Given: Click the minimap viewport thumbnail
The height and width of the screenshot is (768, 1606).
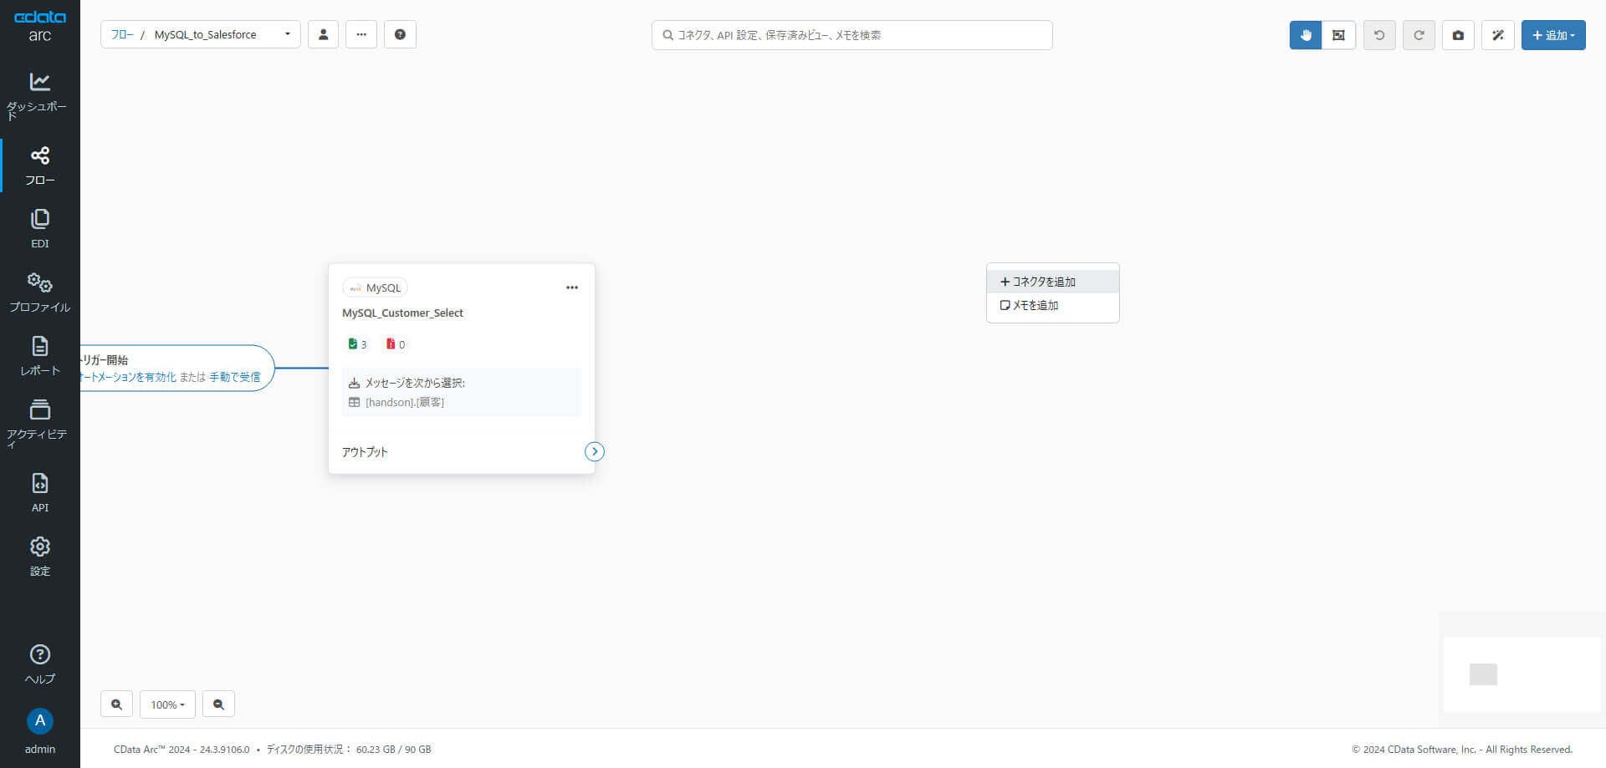Looking at the screenshot, I should click(x=1483, y=674).
